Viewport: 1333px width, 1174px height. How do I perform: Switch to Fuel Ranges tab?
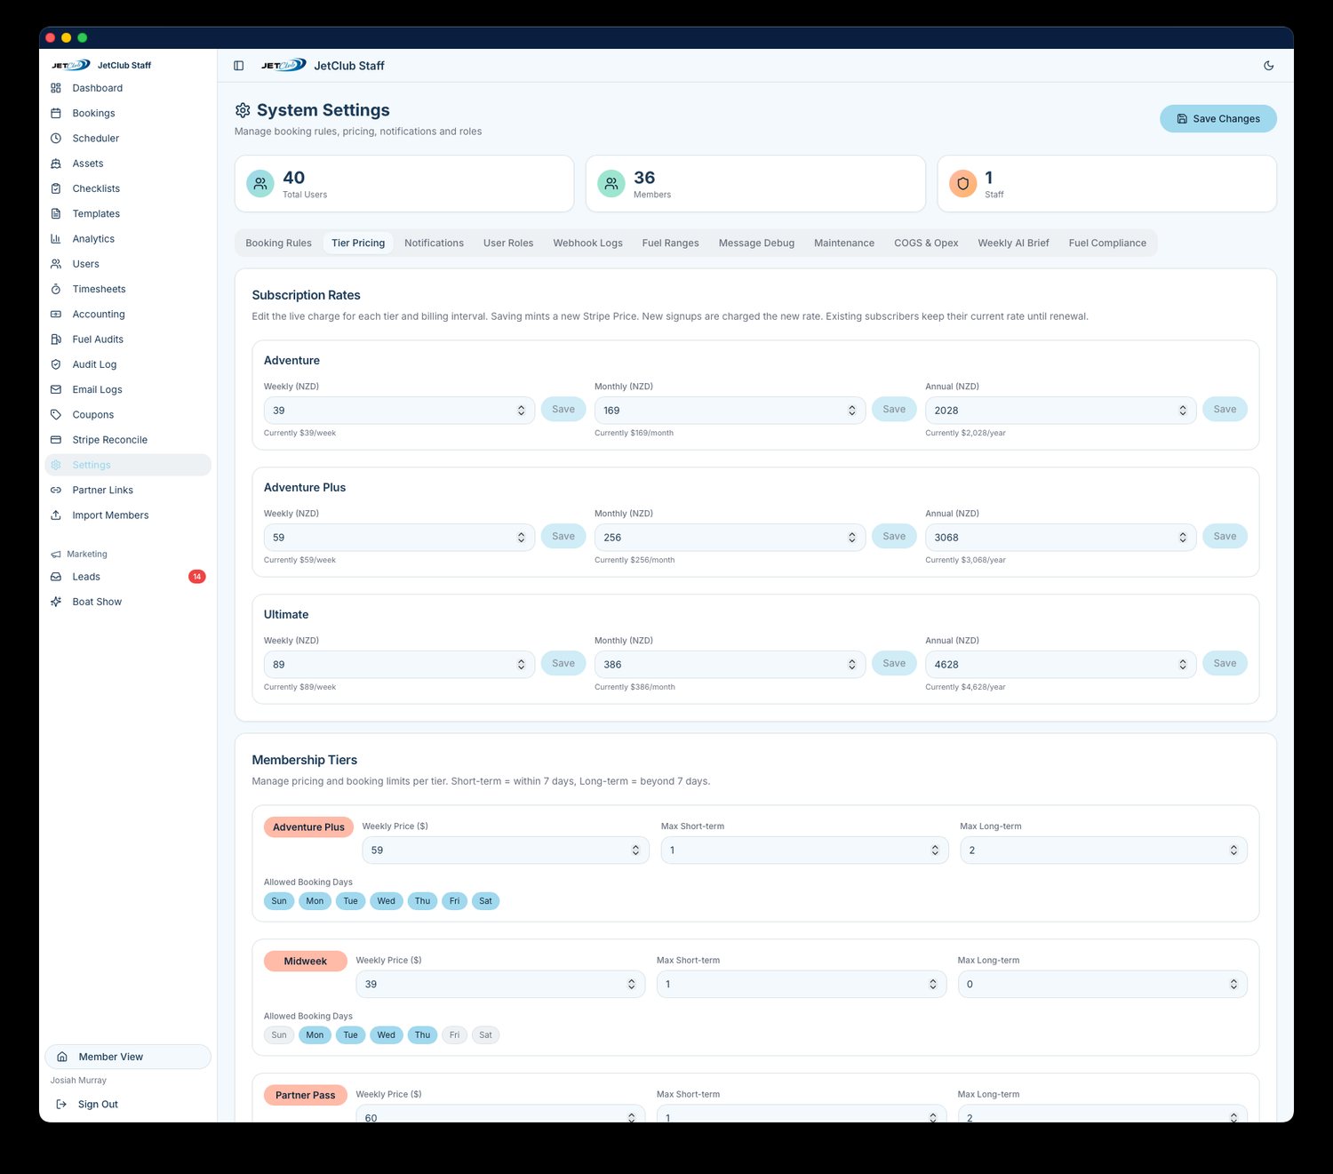coord(670,244)
